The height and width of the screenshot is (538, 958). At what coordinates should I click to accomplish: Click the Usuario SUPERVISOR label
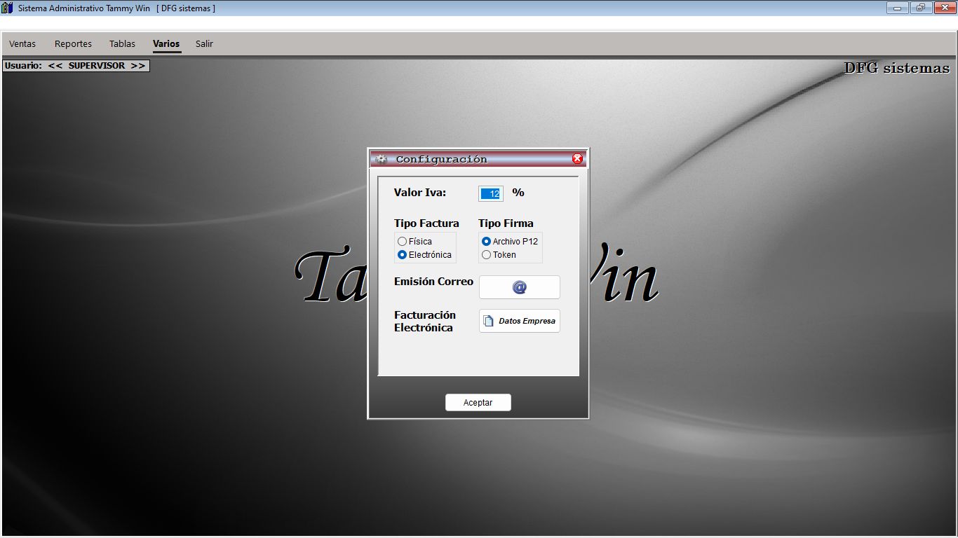[76, 66]
